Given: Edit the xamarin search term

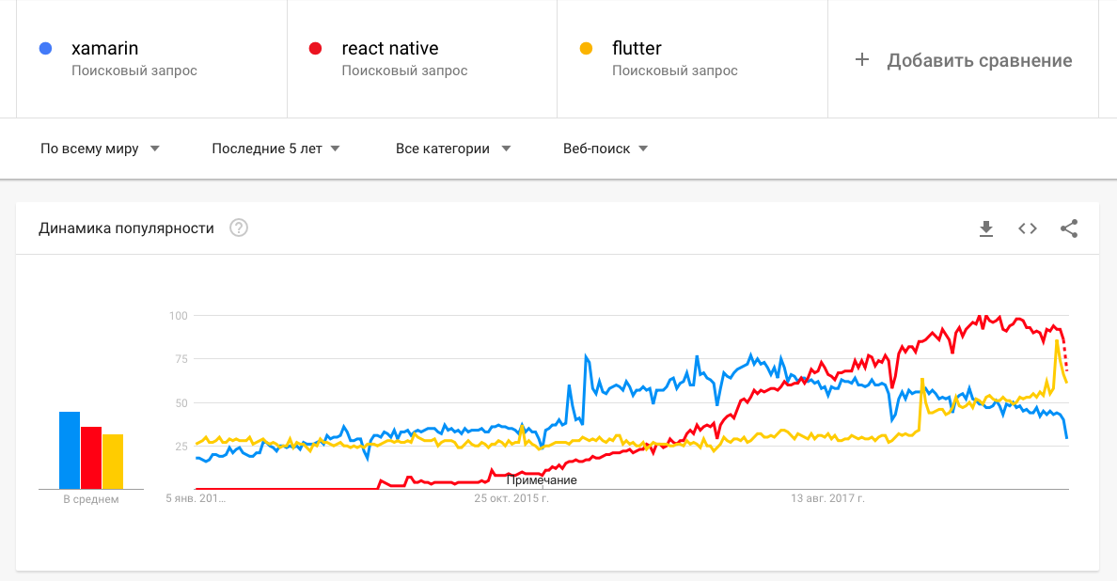Looking at the screenshot, I should [x=104, y=49].
